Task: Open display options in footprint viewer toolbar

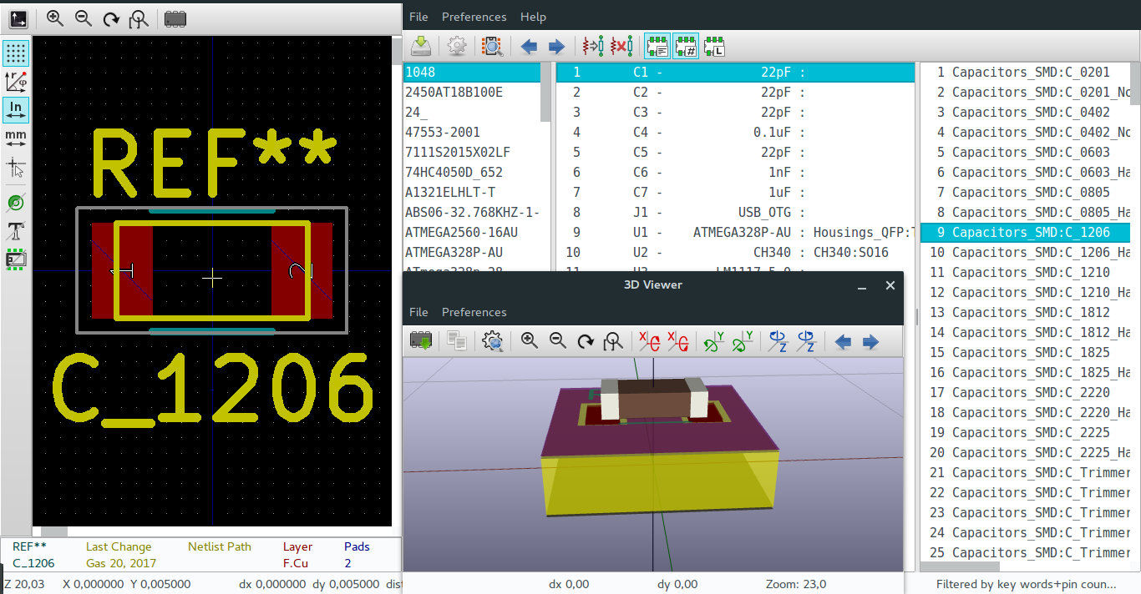Action: pyautogui.click(x=18, y=18)
